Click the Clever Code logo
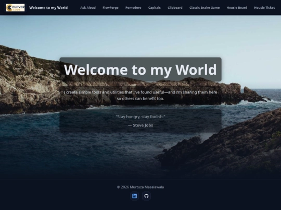281x210 pixels. pyautogui.click(x=15, y=8)
